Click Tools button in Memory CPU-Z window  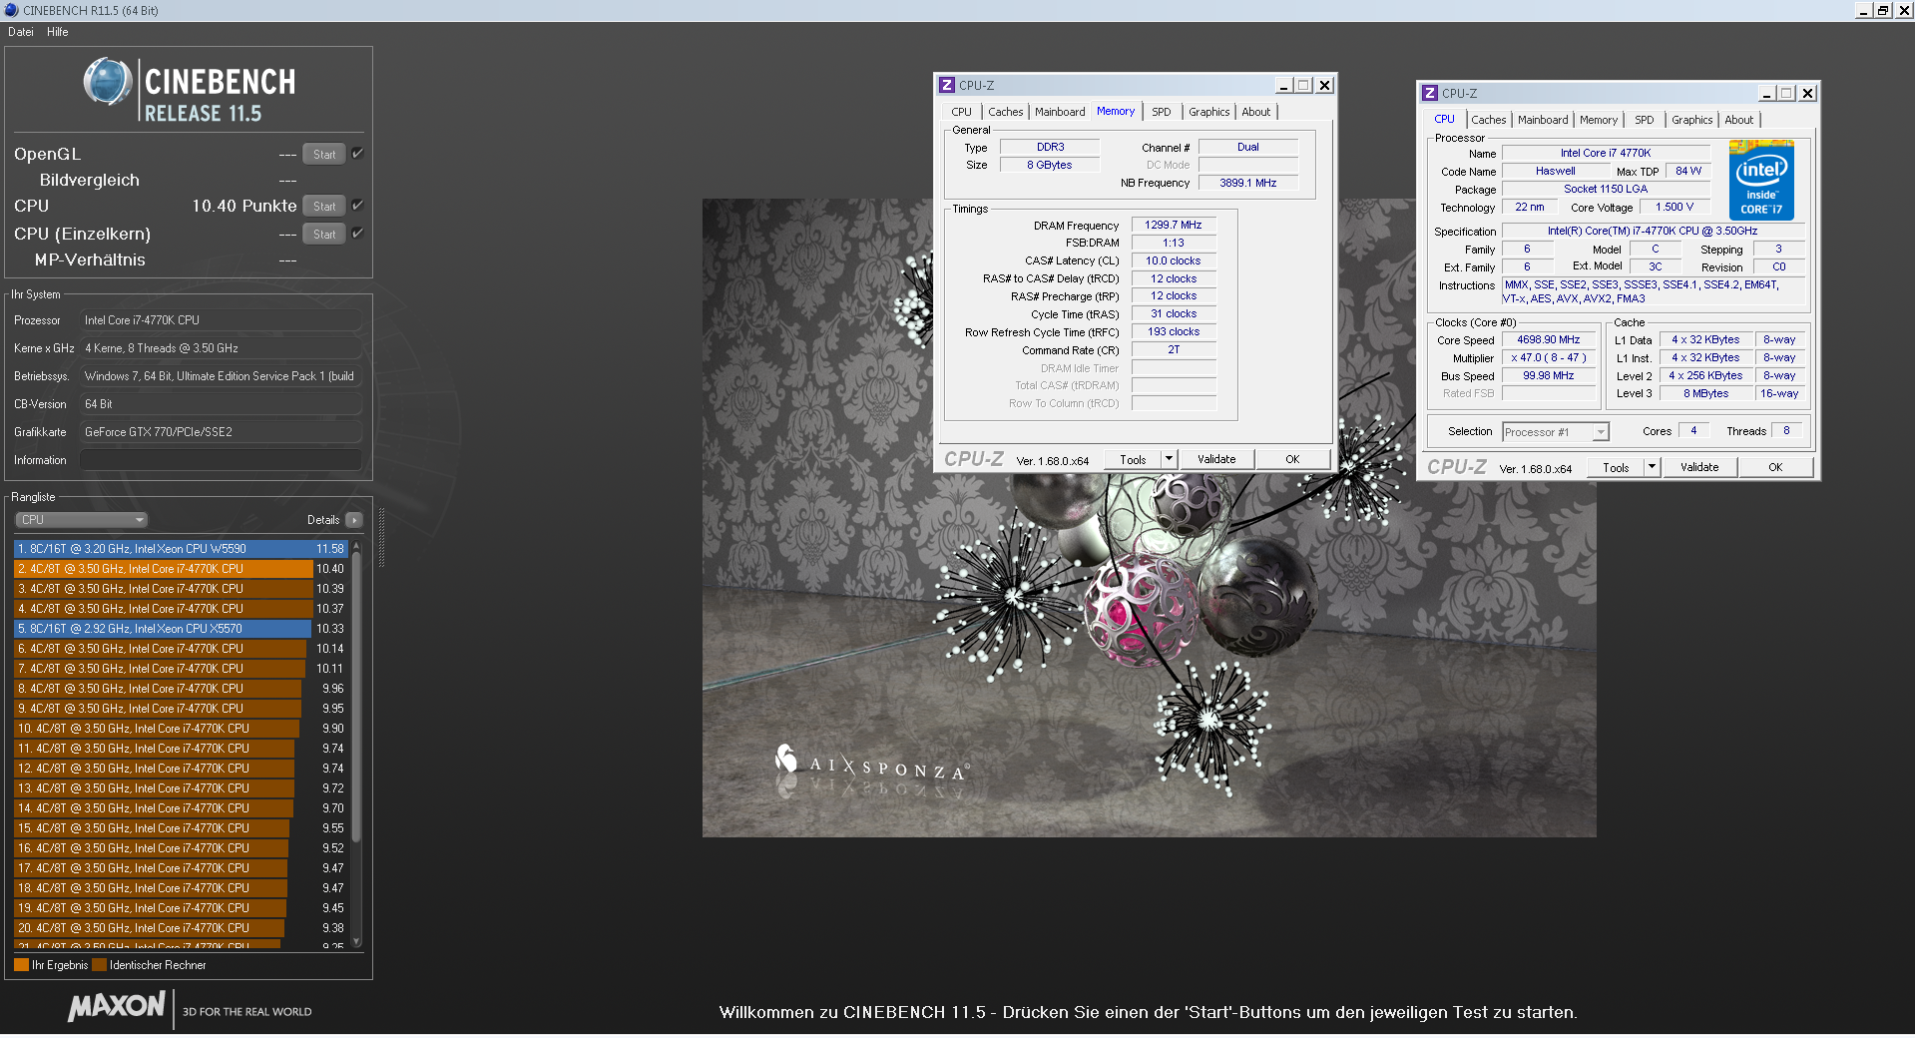1133,460
